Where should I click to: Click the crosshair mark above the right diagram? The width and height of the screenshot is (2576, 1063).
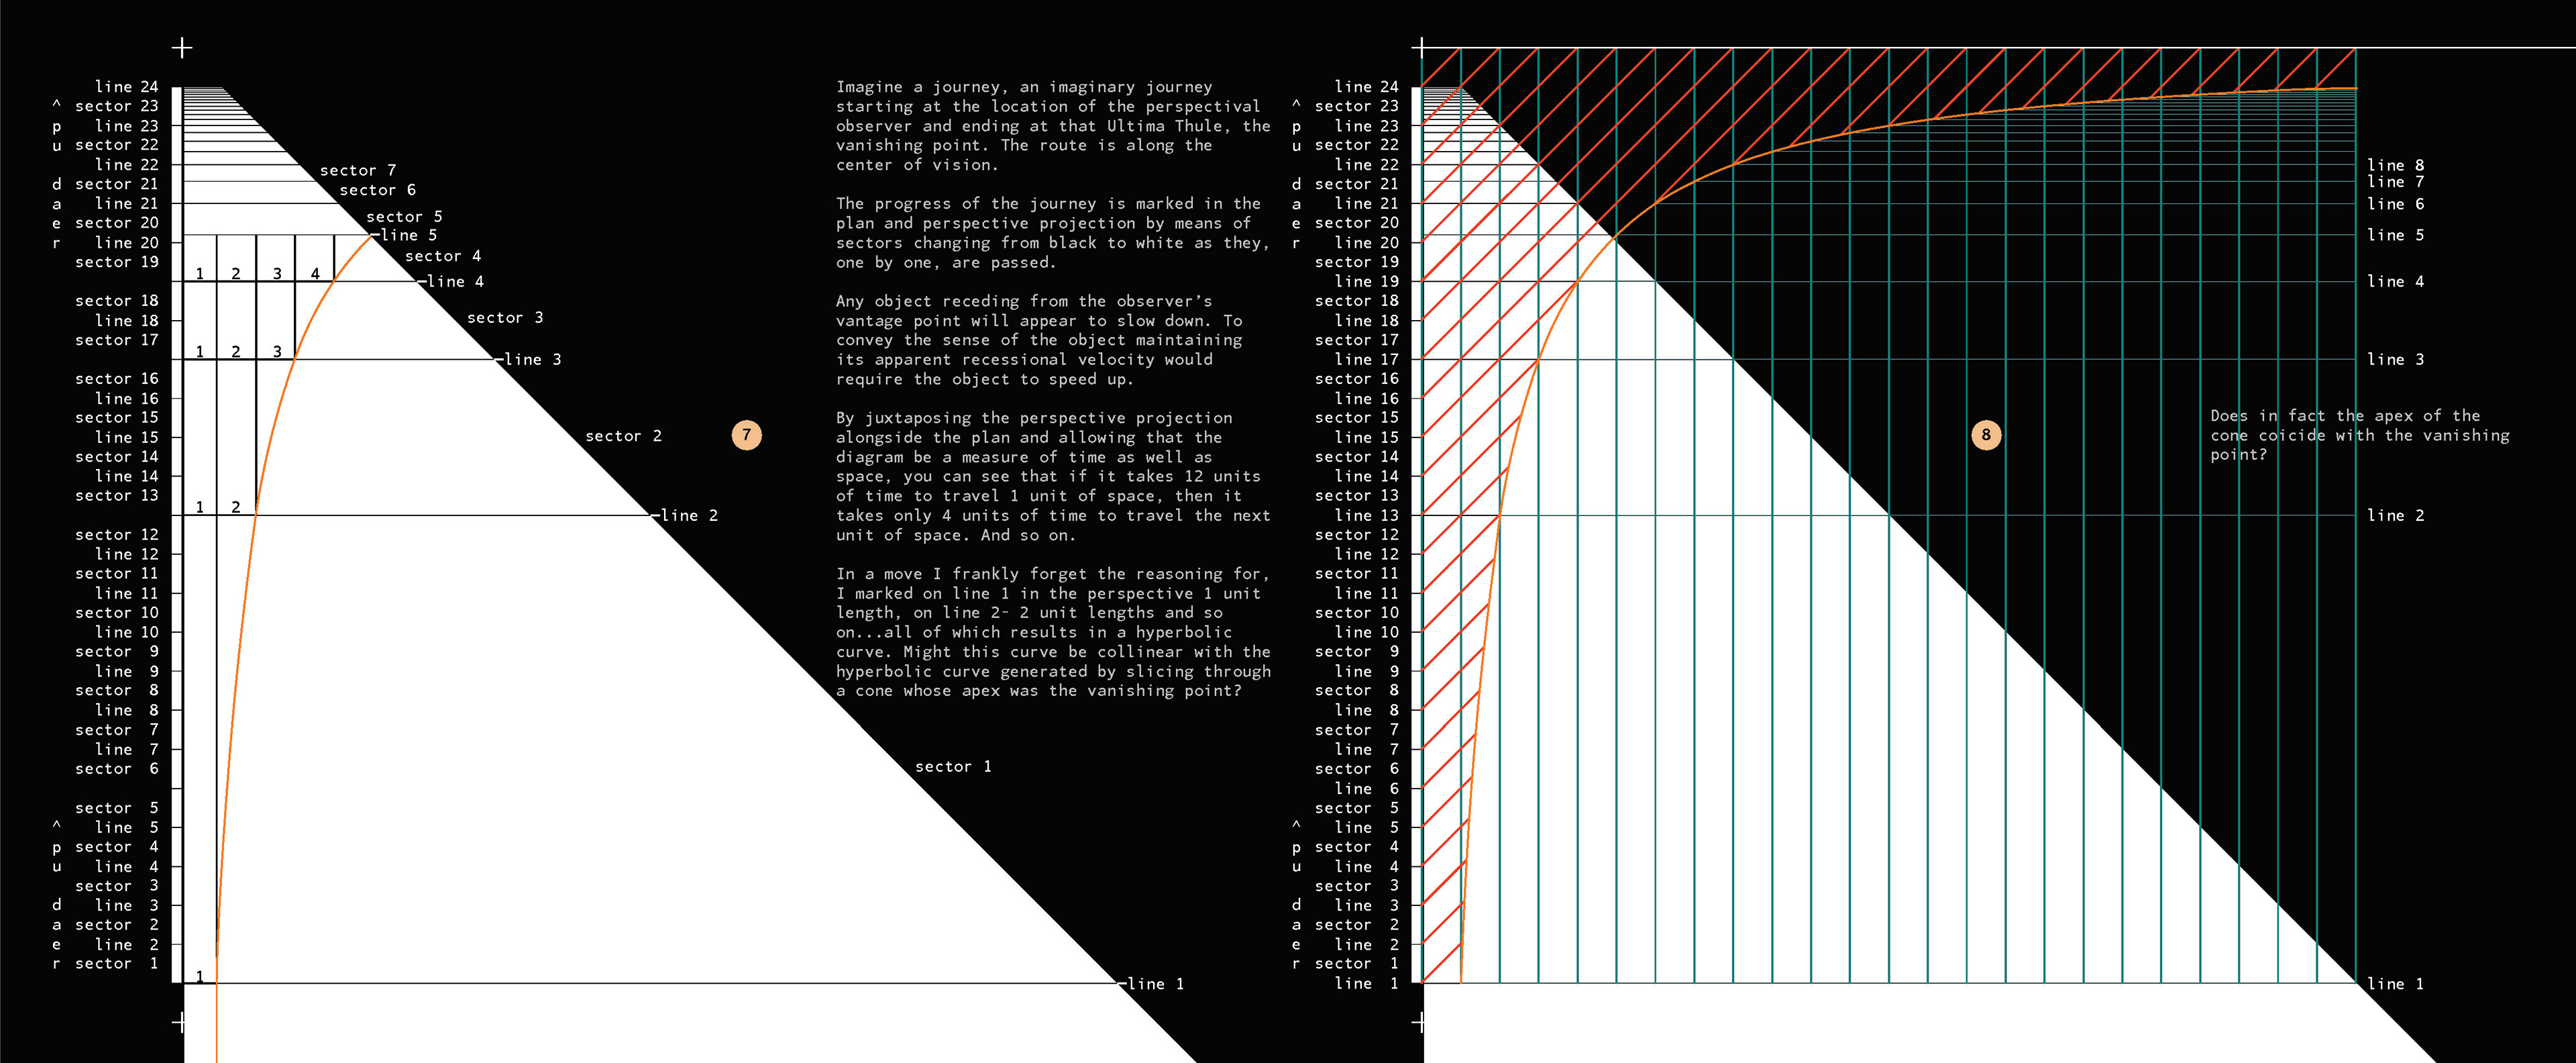[x=1421, y=47]
